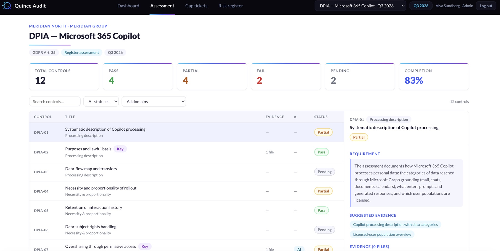
Task: Click the Evidence (0 files) heading
Action: pos(369,247)
